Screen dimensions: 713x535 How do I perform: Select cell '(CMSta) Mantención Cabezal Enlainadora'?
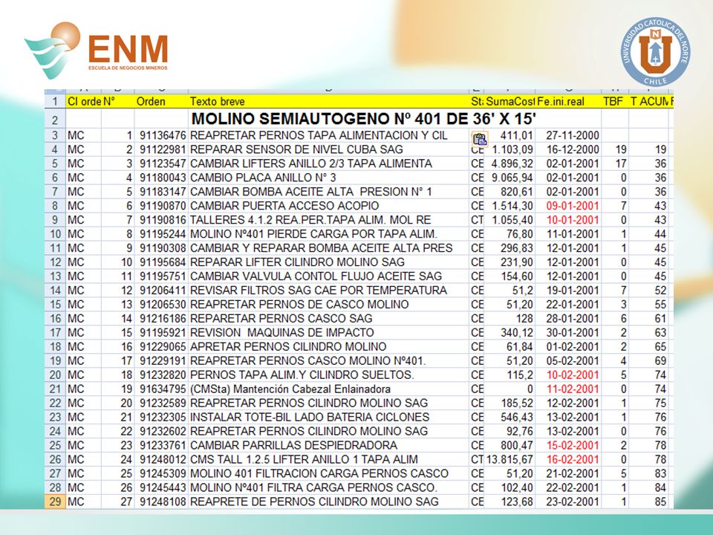pyautogui.click(x=329, y=389)
